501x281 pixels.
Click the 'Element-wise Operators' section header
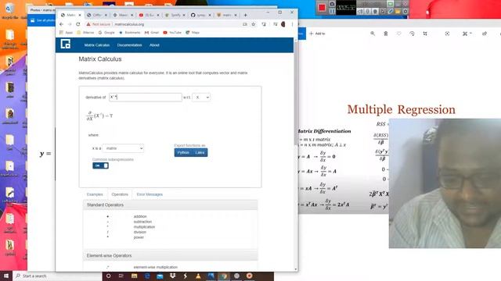[x=170, y=255]
